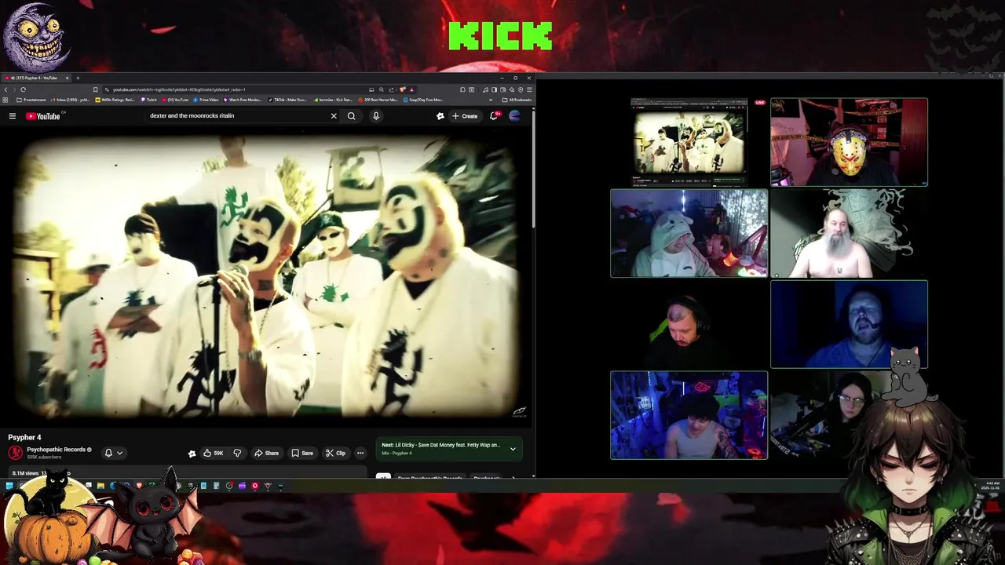1005x565 pixels.
Task: Dislike the Psypher 4 video
Action: (237, 453)
